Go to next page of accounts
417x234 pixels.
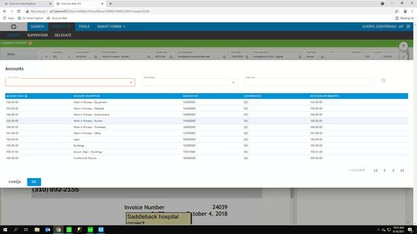click(394, 170)
